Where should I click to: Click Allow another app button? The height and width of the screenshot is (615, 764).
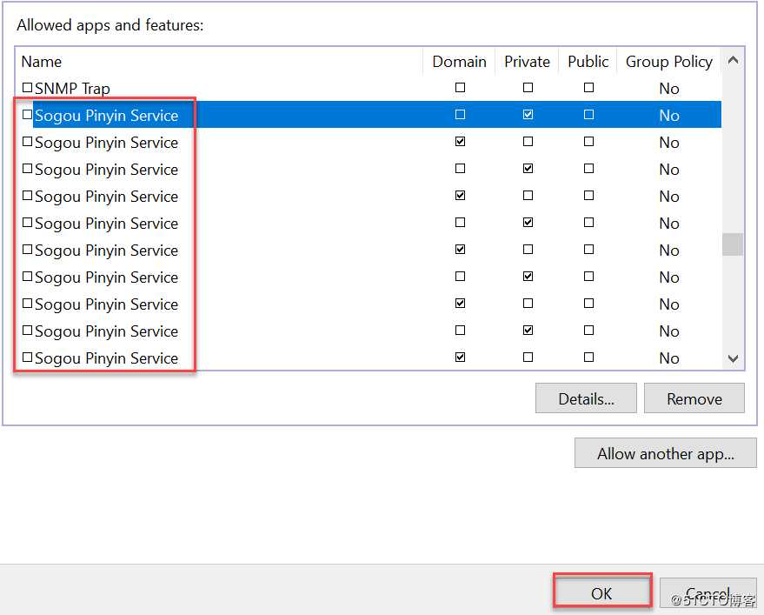pos(666,453)
